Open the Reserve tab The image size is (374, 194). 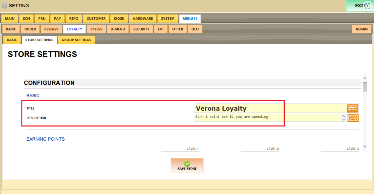click(51, 29)
